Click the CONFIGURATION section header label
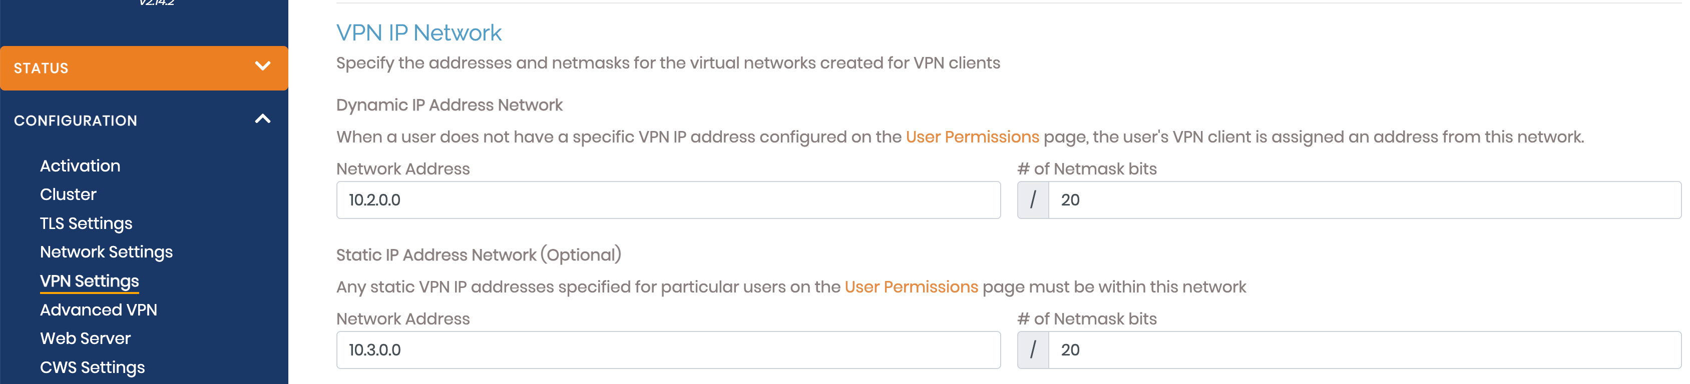The height and width of the screenshot is (384, 1690). click(76, 120)
